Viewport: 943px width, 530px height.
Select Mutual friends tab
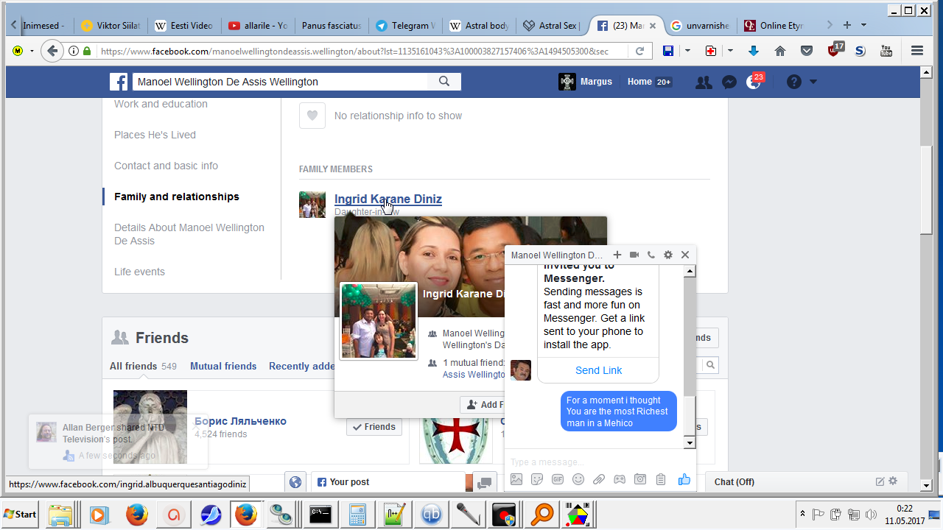223,366
